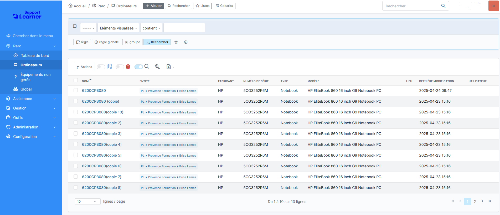Toggle the trash bin view switch
This screenshot has width=500, height=215.
120,67
